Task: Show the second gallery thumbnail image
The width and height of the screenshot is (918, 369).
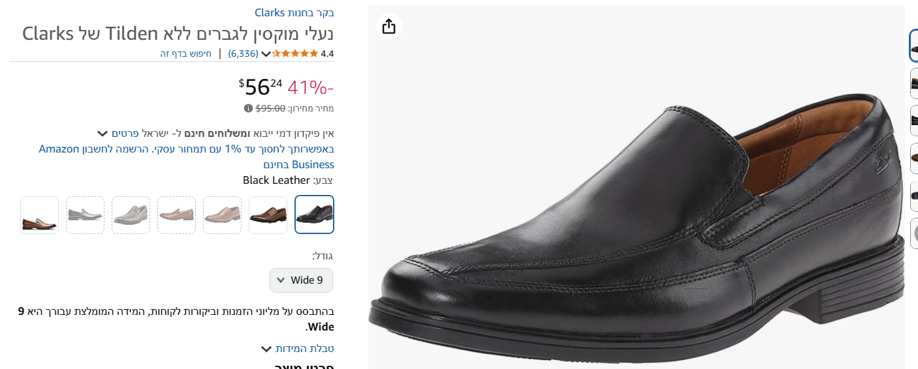Action: coord(913,83)
